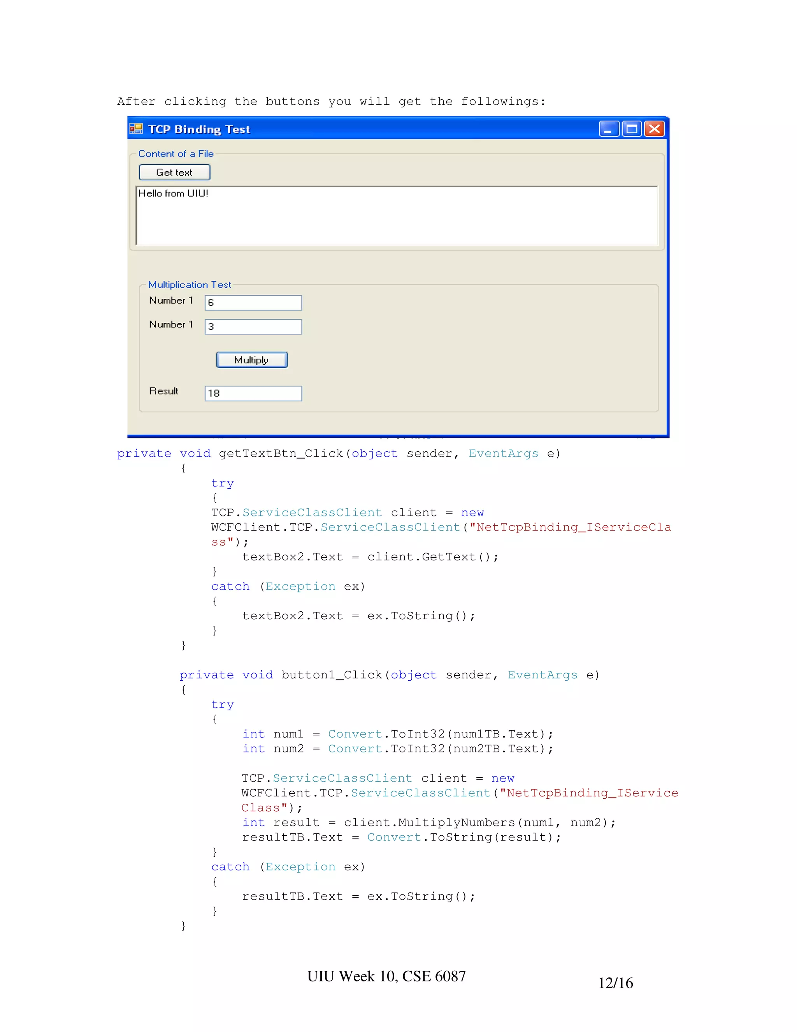Click the Multiplication Test group label
797x1032 pixels.
coord(190,285)
